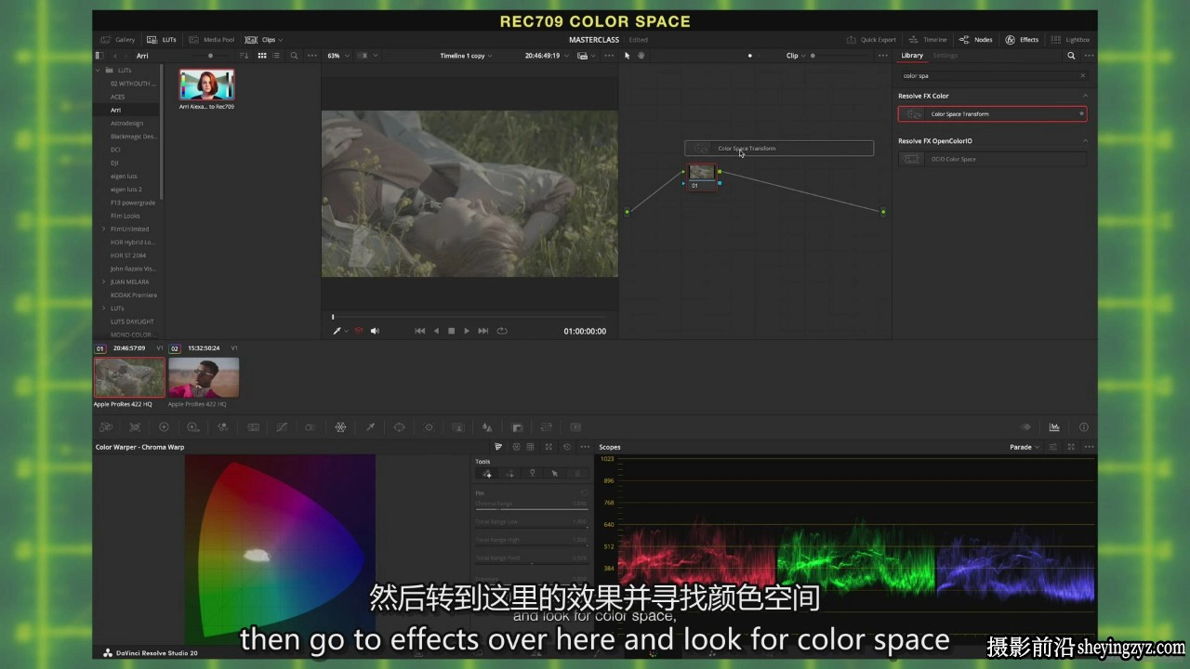Image resolution: width=1190 pixels, height=669 pixels.
Task: Search within the LUT browser
Action: 294,56
